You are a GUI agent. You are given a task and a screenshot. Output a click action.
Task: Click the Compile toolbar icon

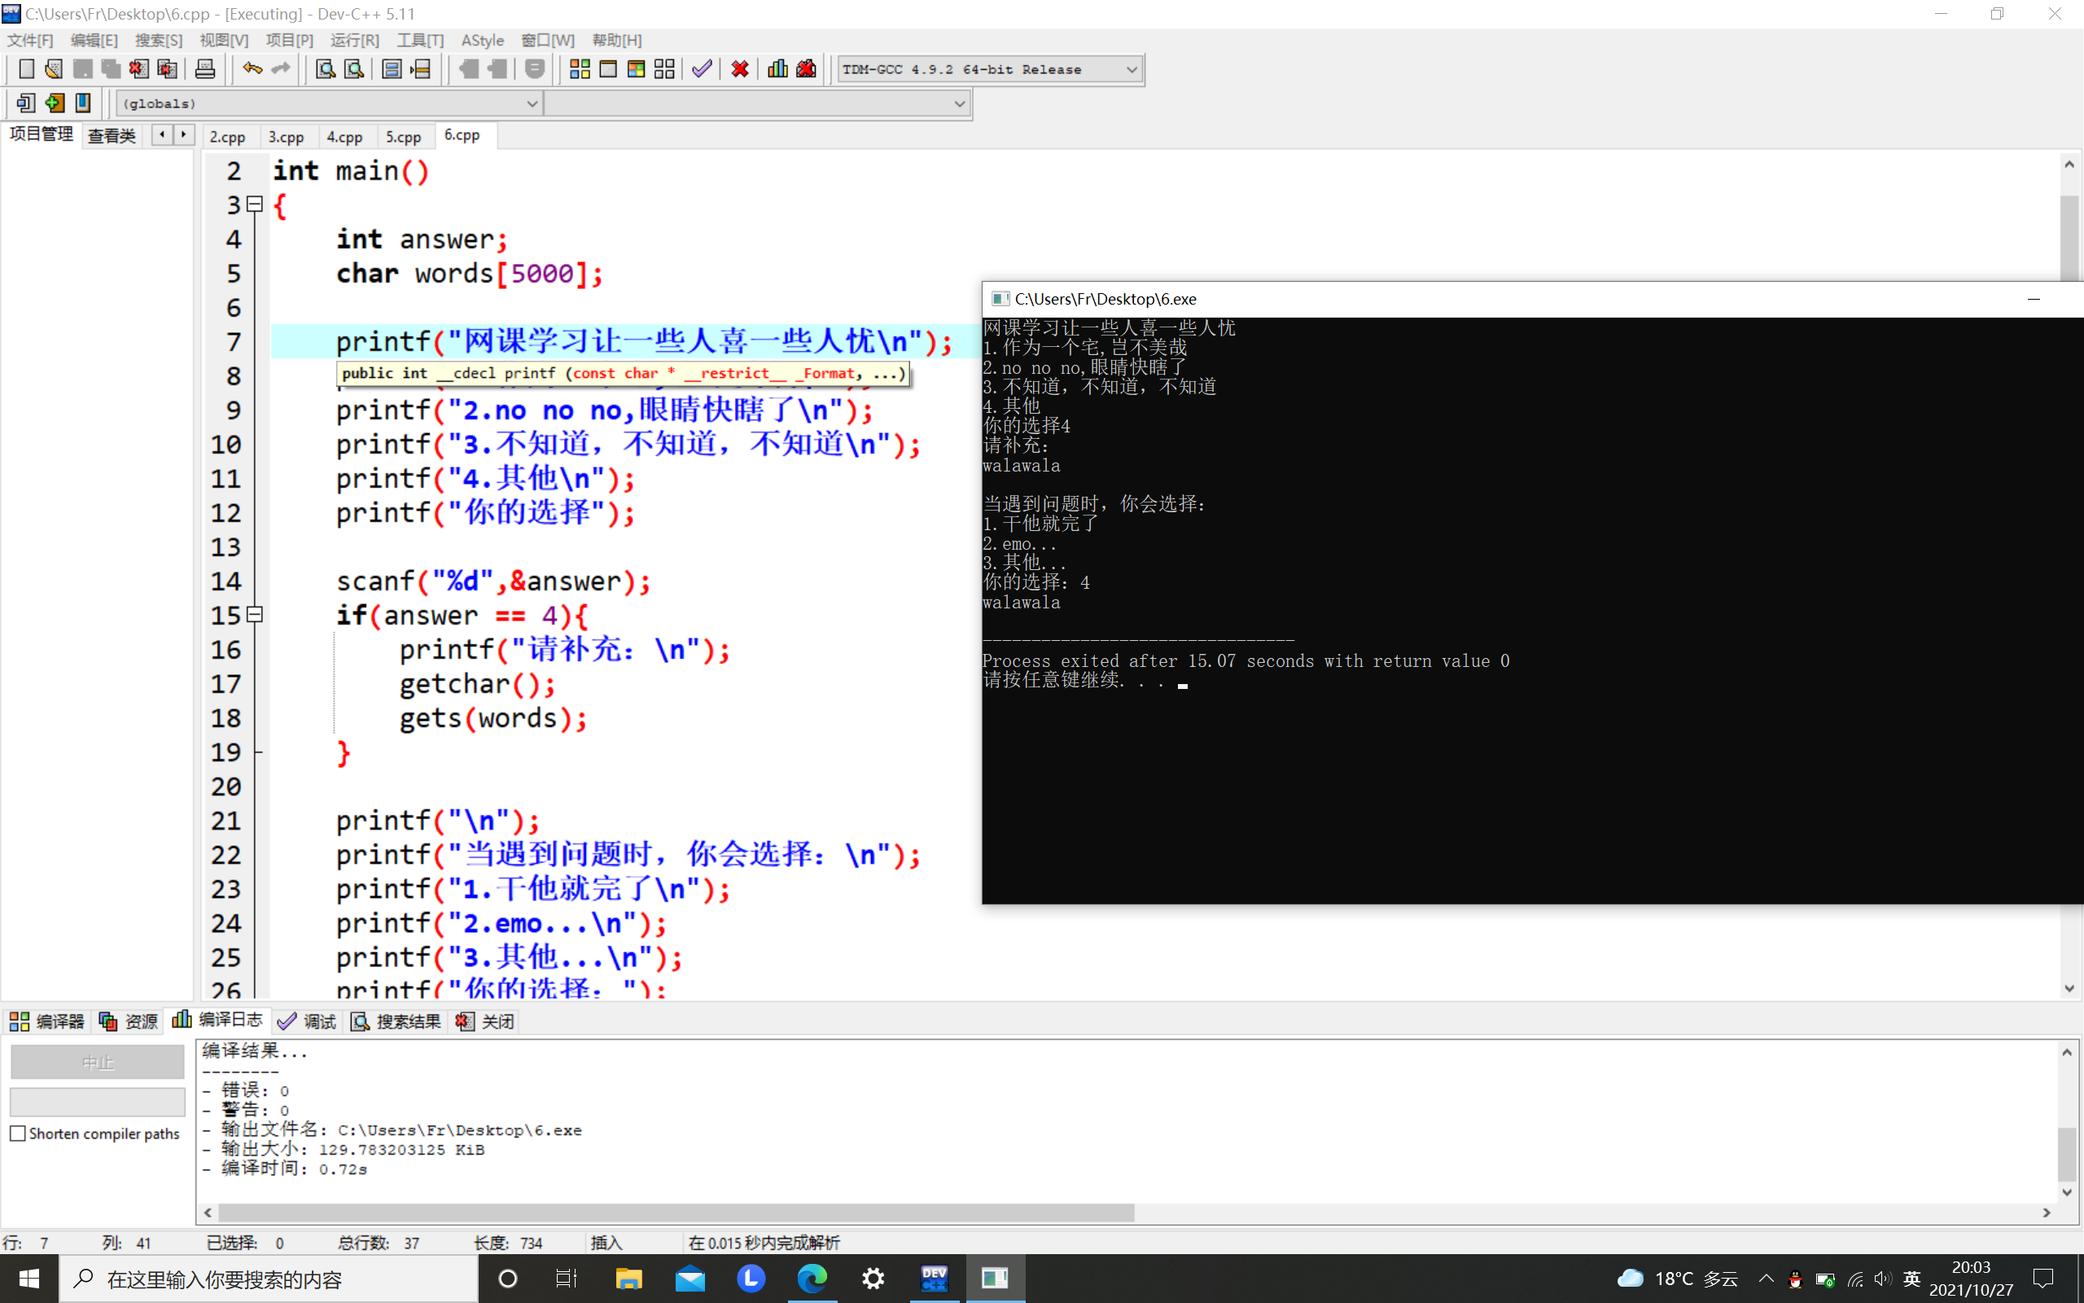[x=580, y=69]
